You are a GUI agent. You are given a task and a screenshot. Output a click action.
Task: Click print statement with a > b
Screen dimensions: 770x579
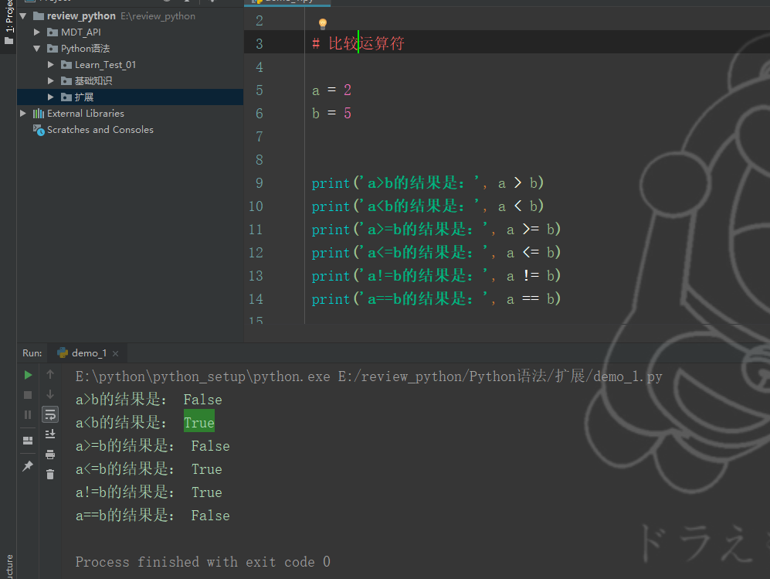[428, 183]
